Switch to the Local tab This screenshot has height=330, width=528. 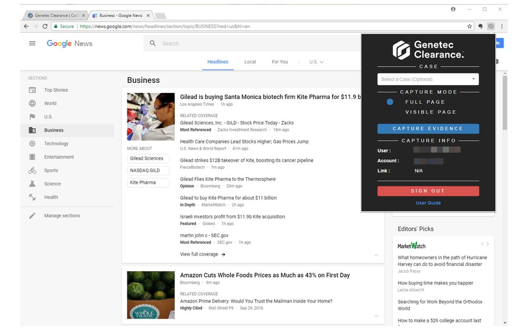click(250, 62)
